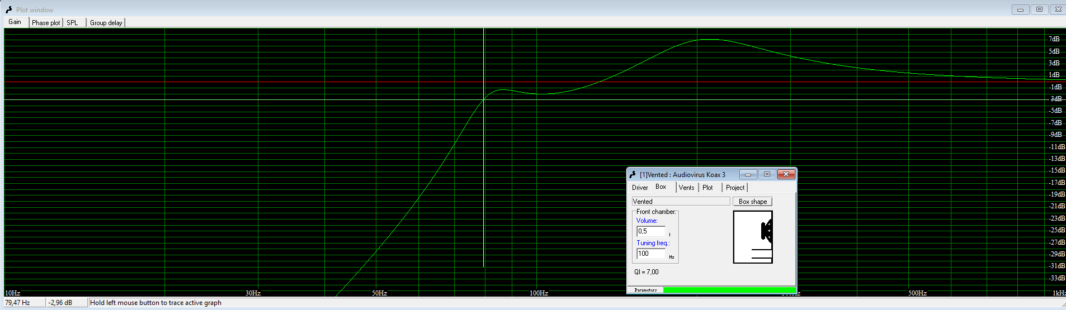Click the Tuning freq. input field
Screen dimensions: 1066x310
click(x=651, y=254)
